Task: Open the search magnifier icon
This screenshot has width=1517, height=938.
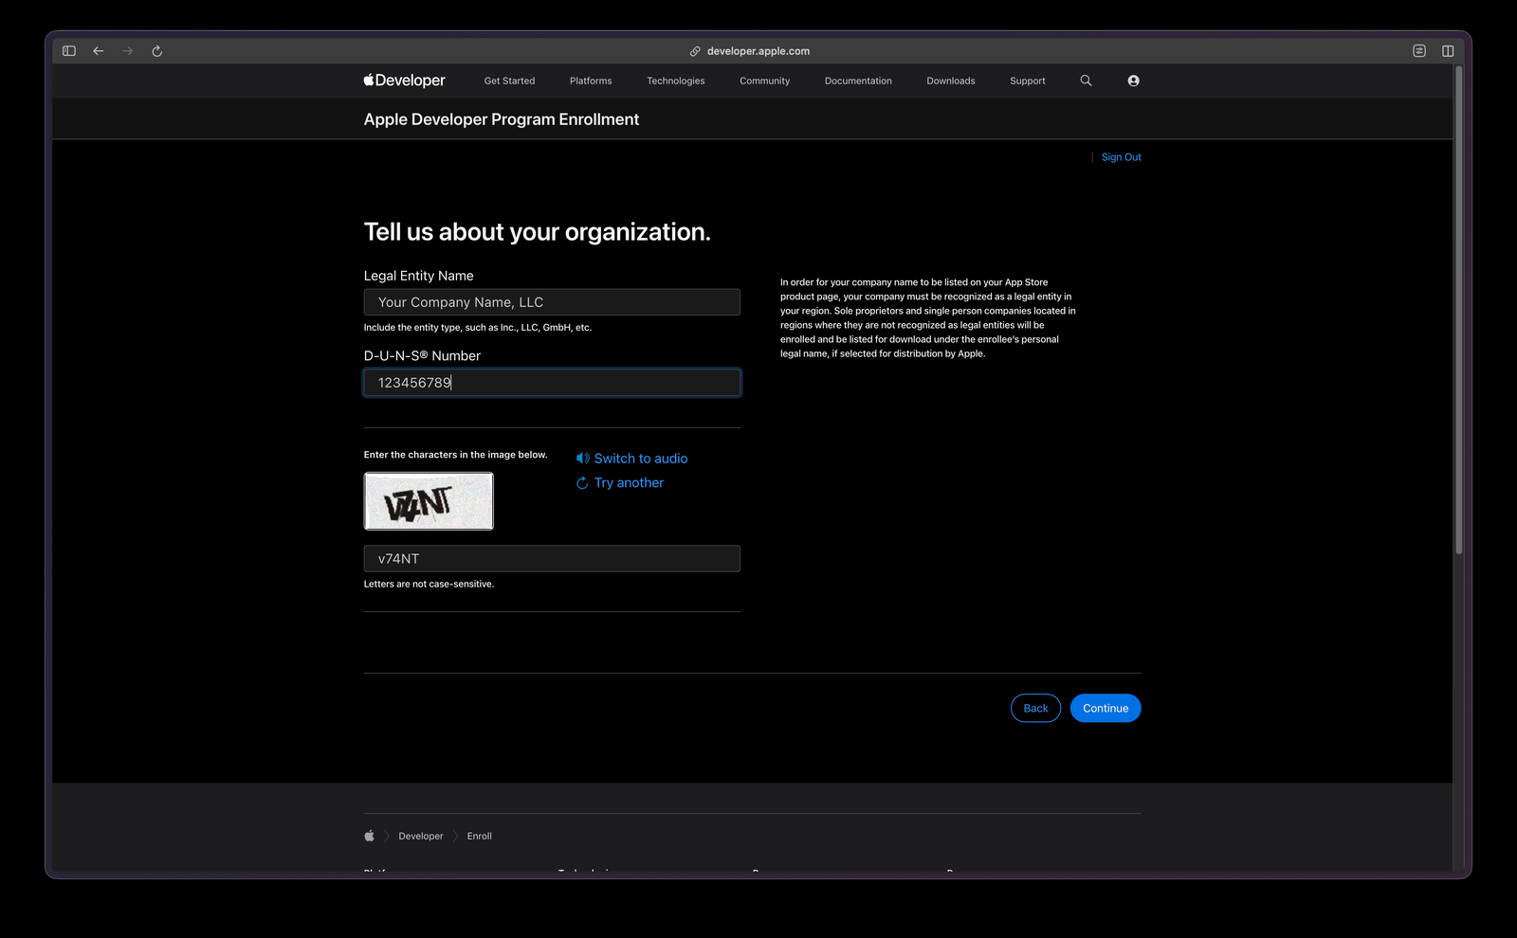Action: pyautogui.click(x=1087, y=81)
